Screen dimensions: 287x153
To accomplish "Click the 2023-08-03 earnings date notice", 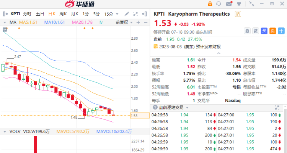I will [190, 47].
